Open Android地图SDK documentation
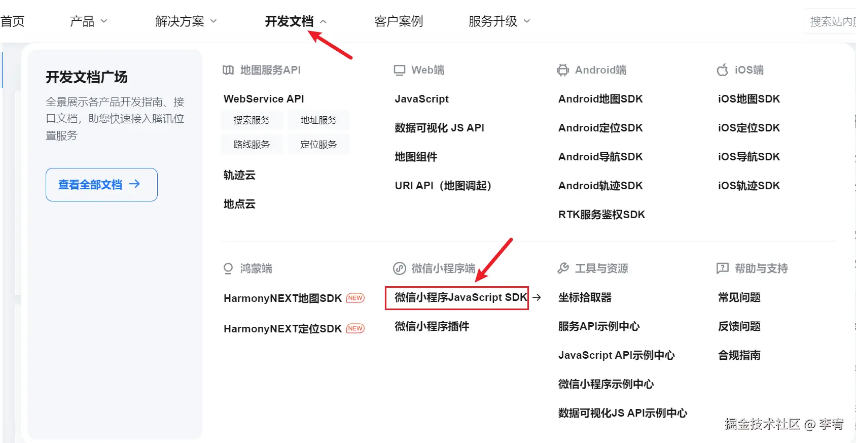The image size is (856, 443). pos(600,99)
